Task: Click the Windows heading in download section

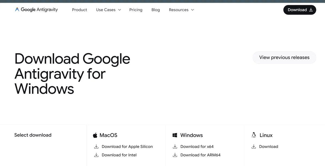Action: (191, 135)
